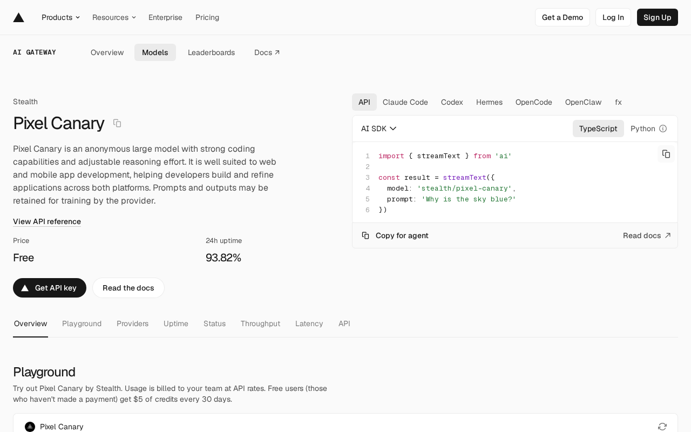Open the external Docs link
This screenshot has height=432, width=691.
click(267, 52)
